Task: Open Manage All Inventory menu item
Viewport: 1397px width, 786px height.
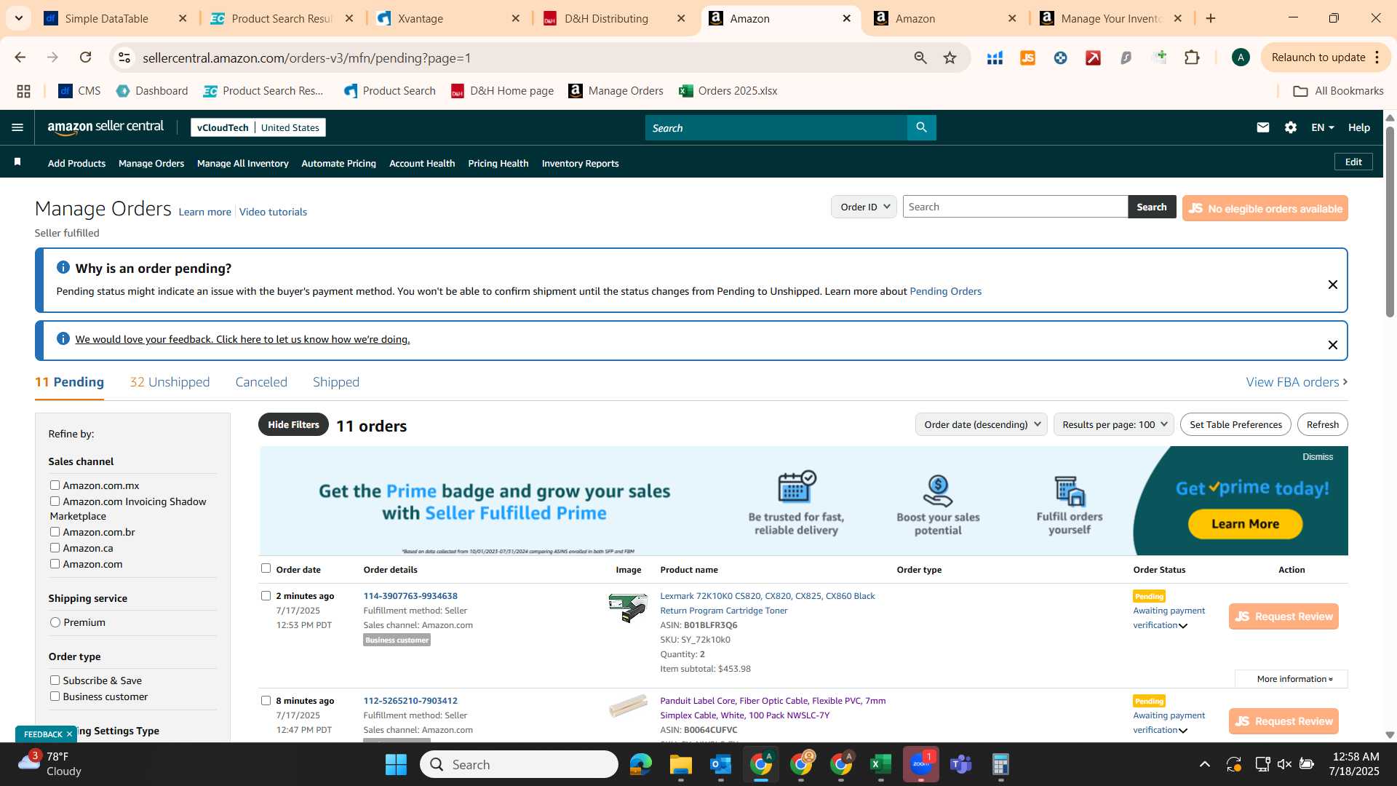Action: pyautogui.click(x=242, y=163)
